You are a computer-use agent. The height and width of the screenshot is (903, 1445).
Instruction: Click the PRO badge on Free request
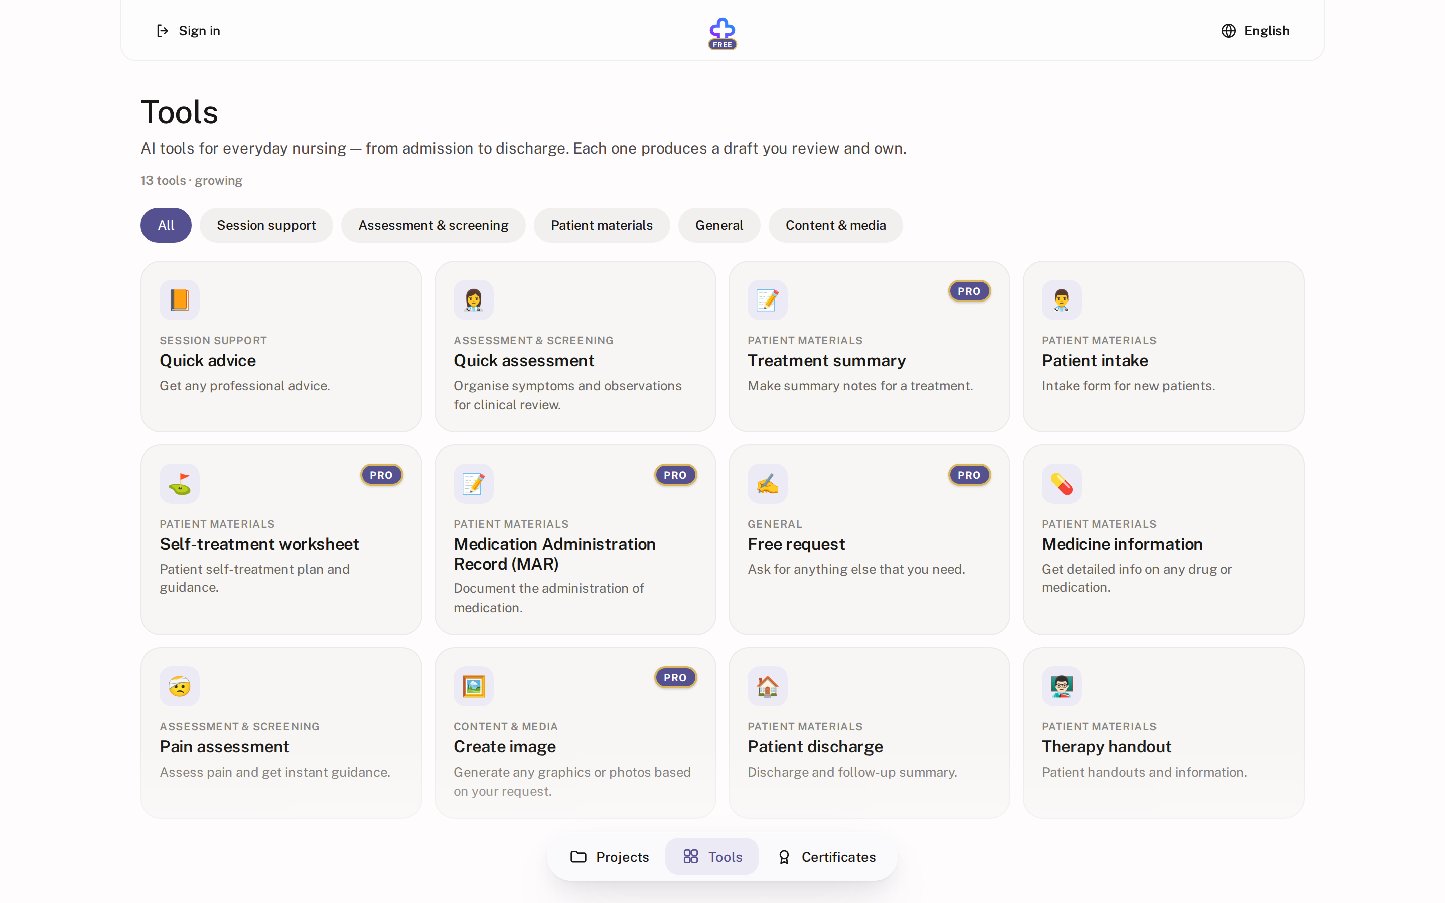969,475
